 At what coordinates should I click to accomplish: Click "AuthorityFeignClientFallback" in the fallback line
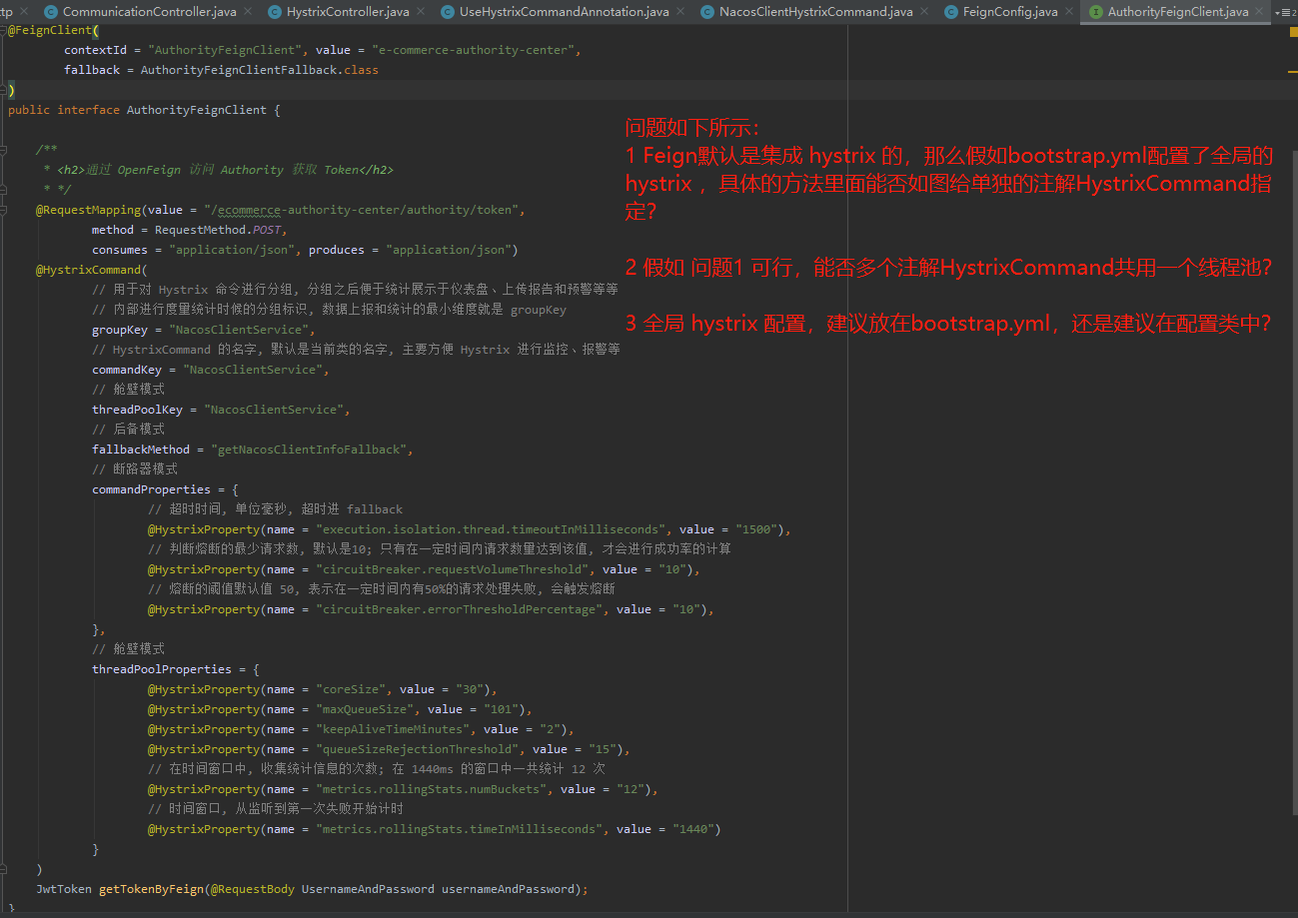239,70
